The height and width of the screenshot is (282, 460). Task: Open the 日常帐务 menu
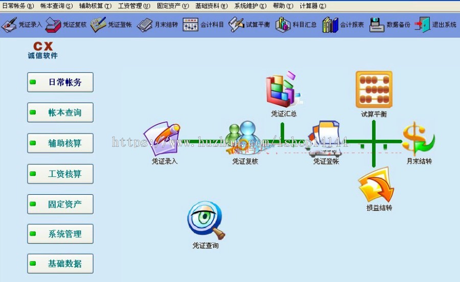(x=18, y=6)
